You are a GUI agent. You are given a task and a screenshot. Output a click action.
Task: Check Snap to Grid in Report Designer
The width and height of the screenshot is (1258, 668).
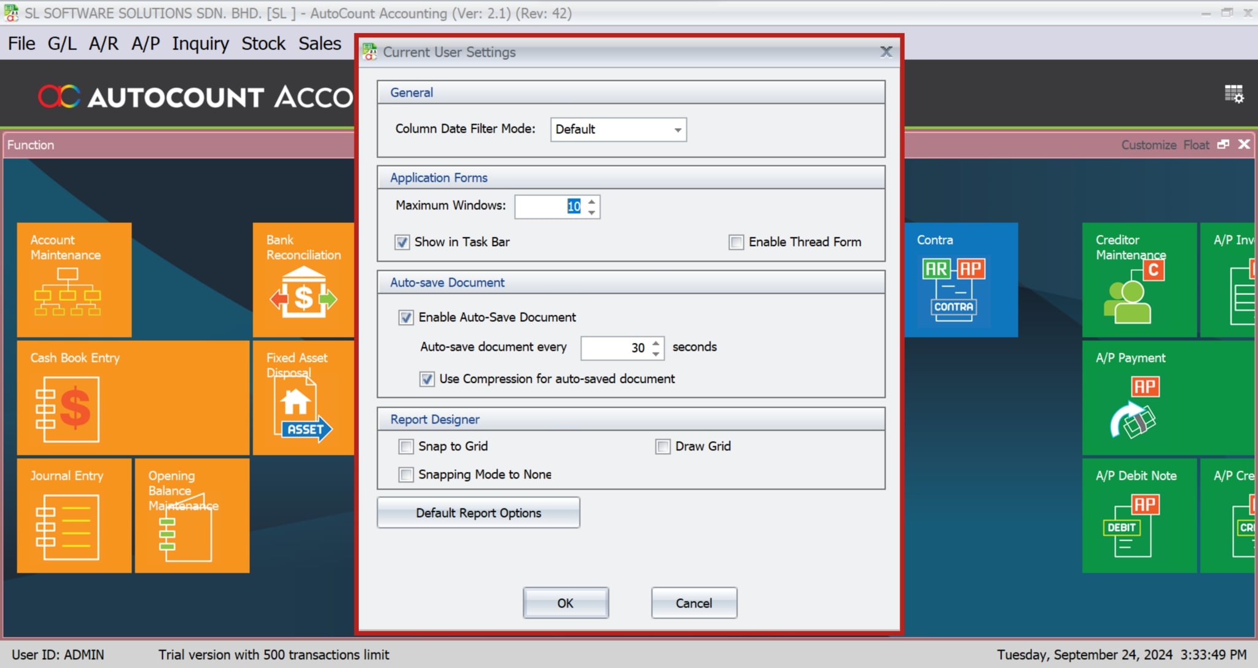point(405,446)
